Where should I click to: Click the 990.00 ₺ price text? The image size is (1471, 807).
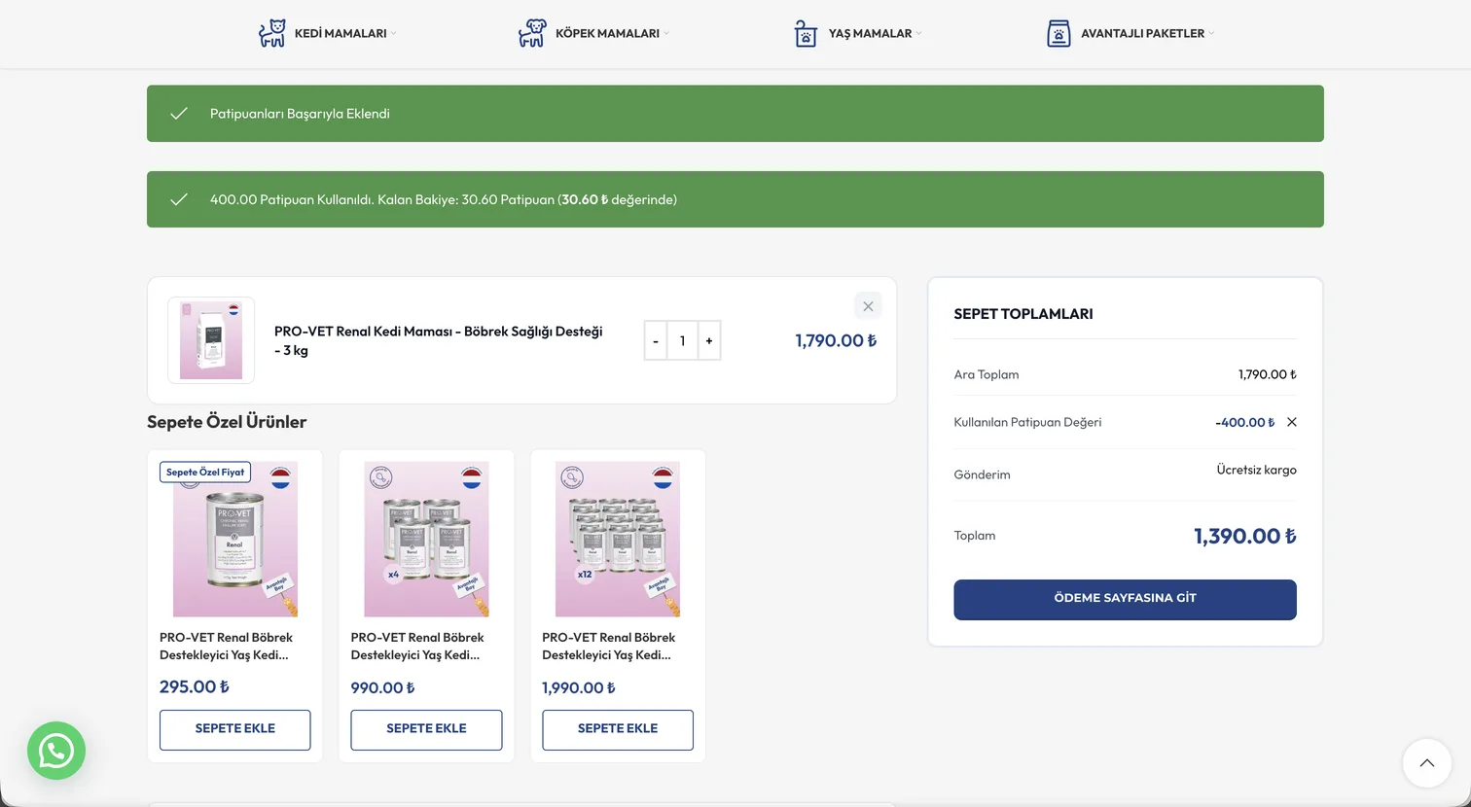(x=382, y=687)
